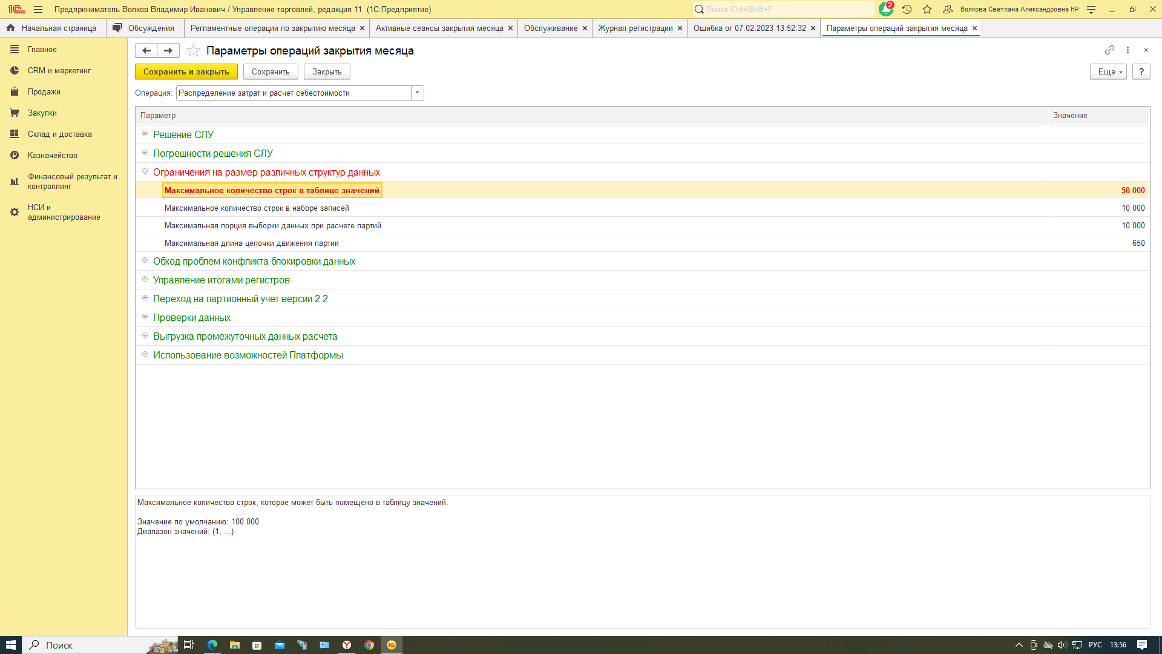Expand Обход проблем конфликта блокировки данных

(x=145, y=260)
